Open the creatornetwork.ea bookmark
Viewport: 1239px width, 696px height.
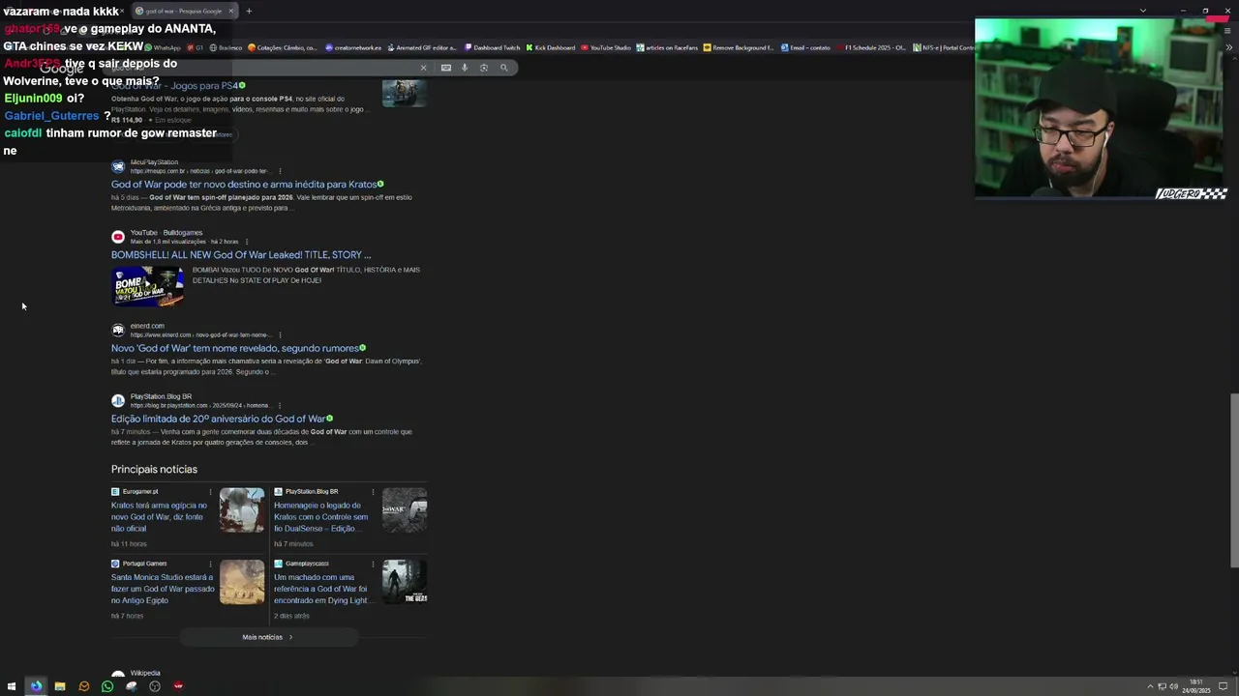(x=353, y=47)
